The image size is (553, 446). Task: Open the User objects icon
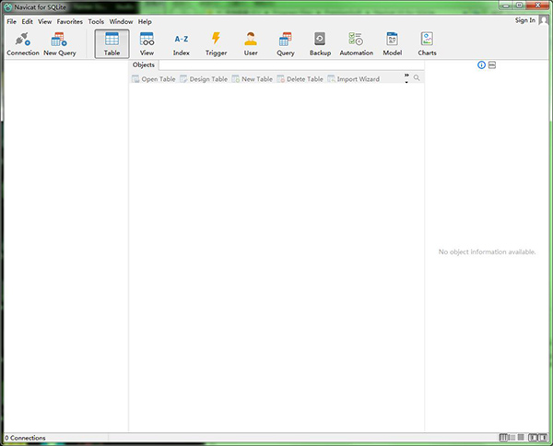[251, 44]
